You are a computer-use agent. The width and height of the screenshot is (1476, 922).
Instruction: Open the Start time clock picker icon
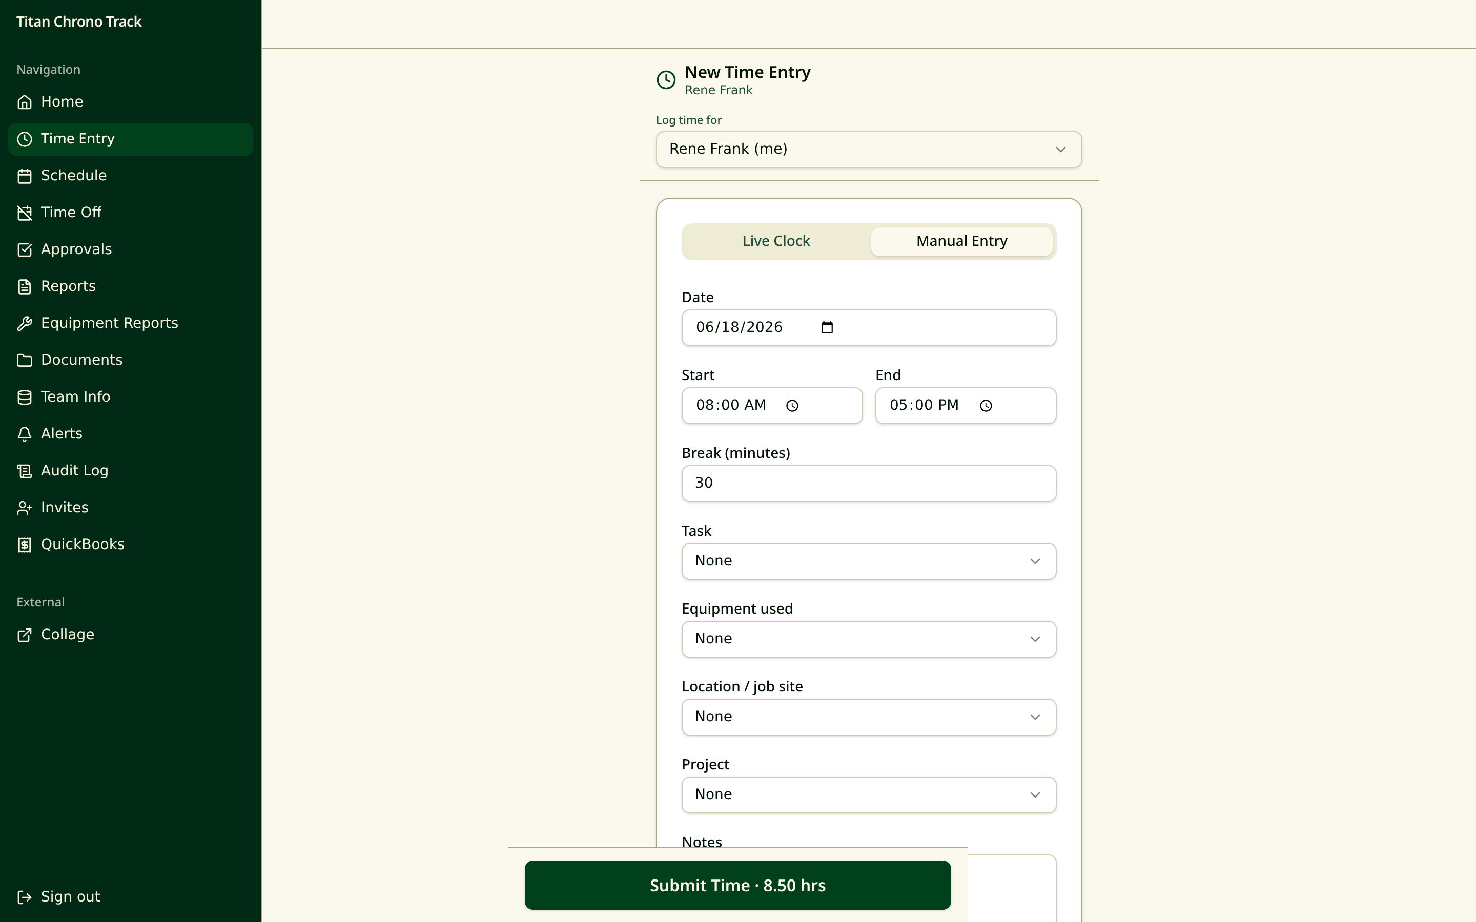click(x=792, y=406)
